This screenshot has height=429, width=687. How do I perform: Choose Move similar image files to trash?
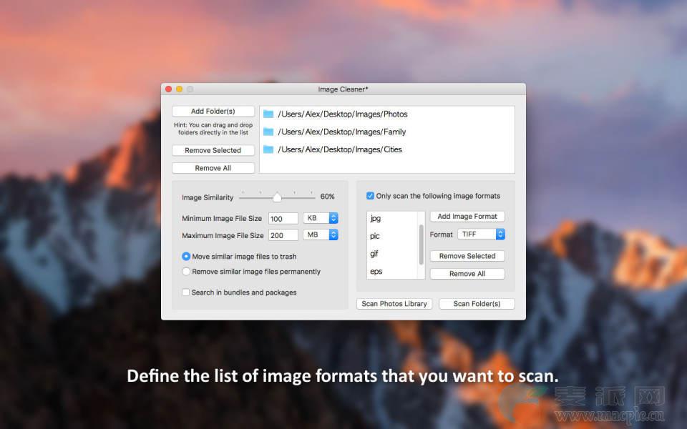pos(186,256)
